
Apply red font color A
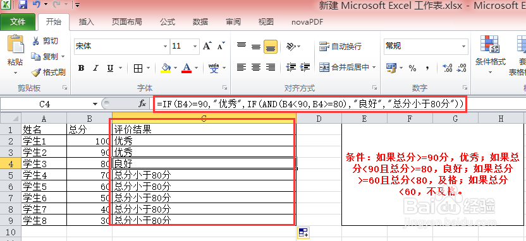(187, 68)
